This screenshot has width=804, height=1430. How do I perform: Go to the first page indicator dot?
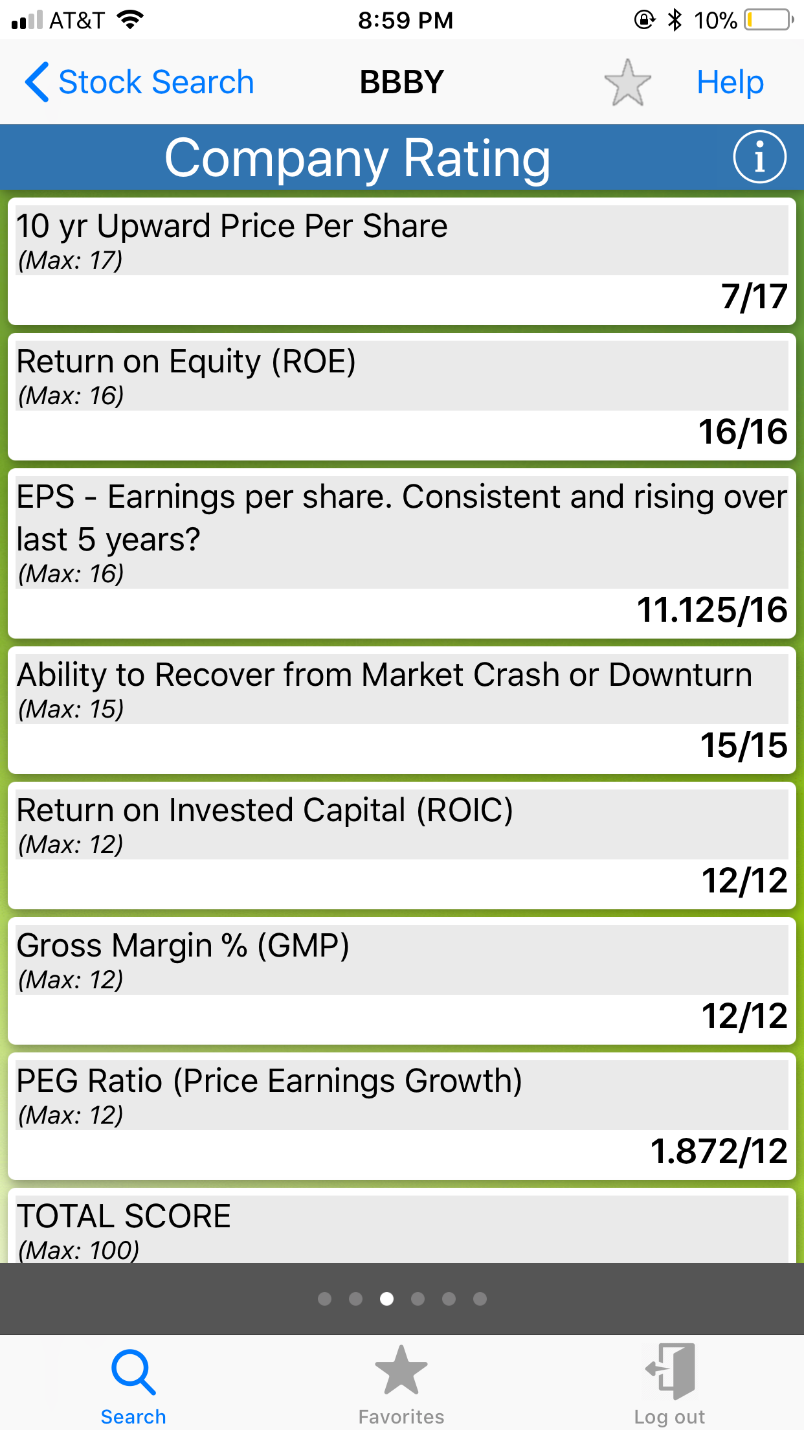click(325, 1299)
